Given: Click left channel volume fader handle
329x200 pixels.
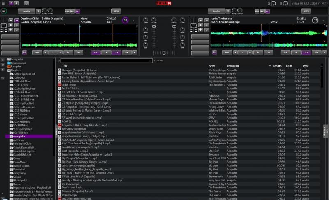Looking at the screenshot, I should (x=154, y=26).
